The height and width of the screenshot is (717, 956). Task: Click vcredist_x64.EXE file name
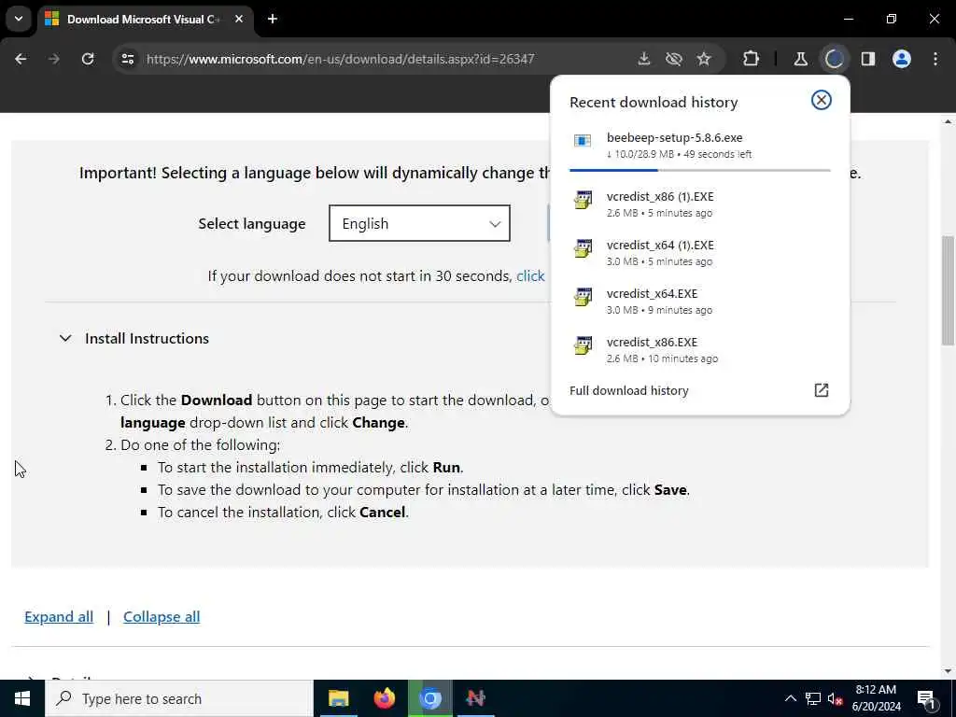click(x=652, y=294)
